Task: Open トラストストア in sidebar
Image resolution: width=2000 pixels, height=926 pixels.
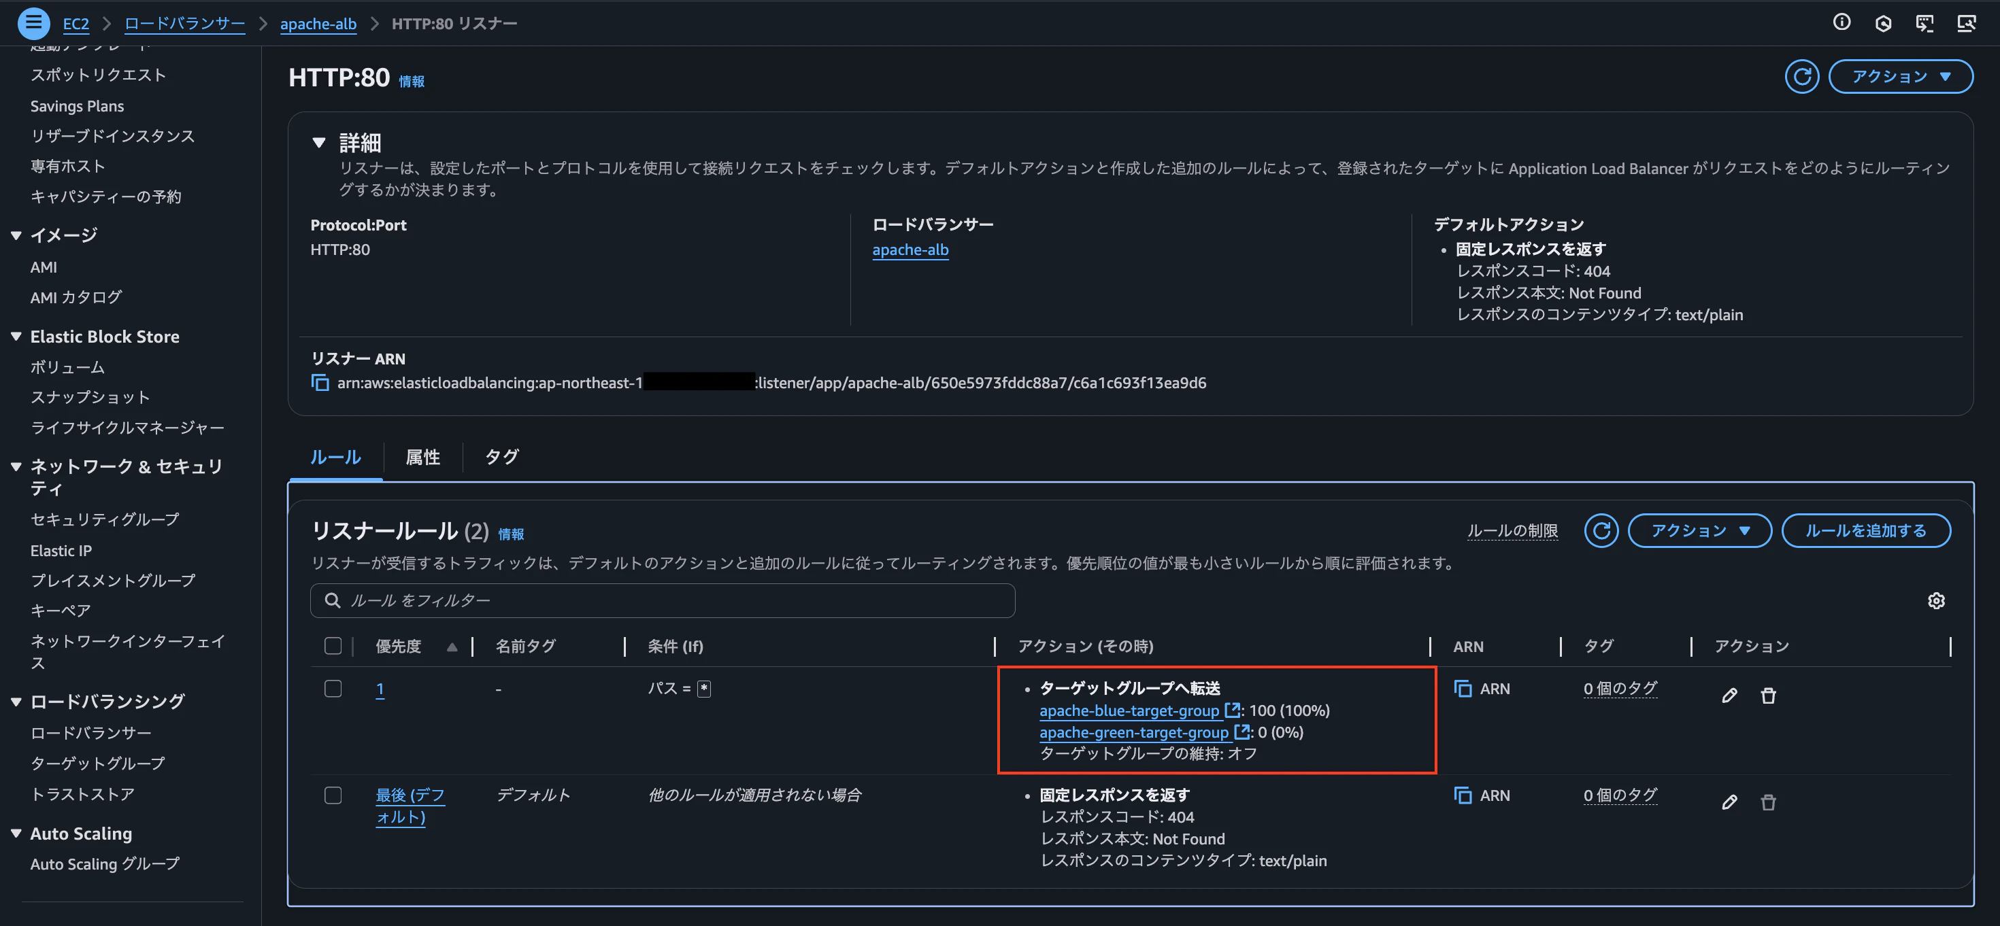Action: pyautogui.click(x=82, y=794)
